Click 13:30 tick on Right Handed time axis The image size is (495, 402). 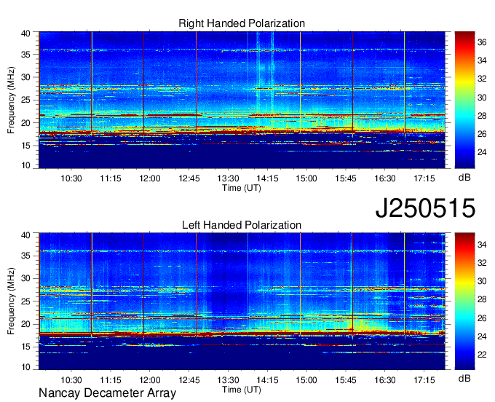coord(229,178)
